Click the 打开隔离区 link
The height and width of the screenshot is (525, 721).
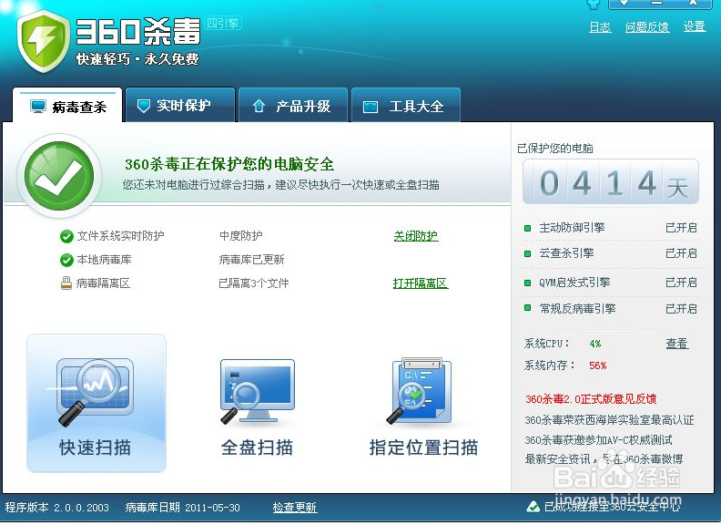pyautogui.click(x=421, y=283)
